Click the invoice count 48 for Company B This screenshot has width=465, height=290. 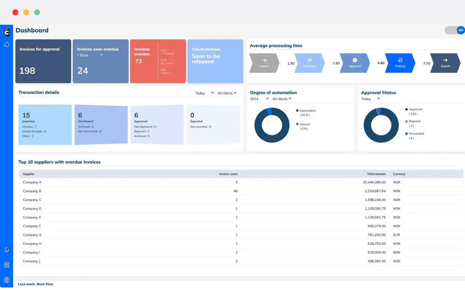(236, 191)
